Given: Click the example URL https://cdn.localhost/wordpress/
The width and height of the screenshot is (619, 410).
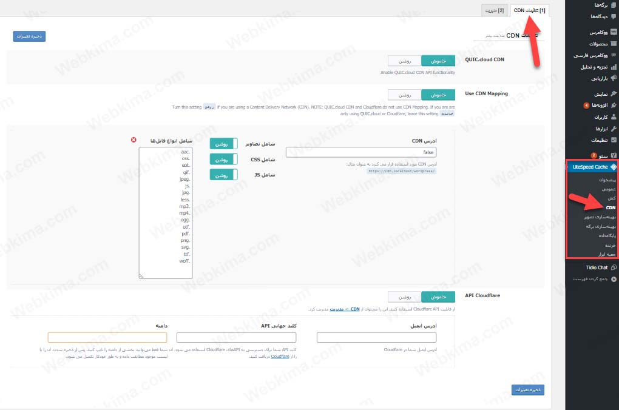Looking at the screenshot, I should tap(402, 171).
